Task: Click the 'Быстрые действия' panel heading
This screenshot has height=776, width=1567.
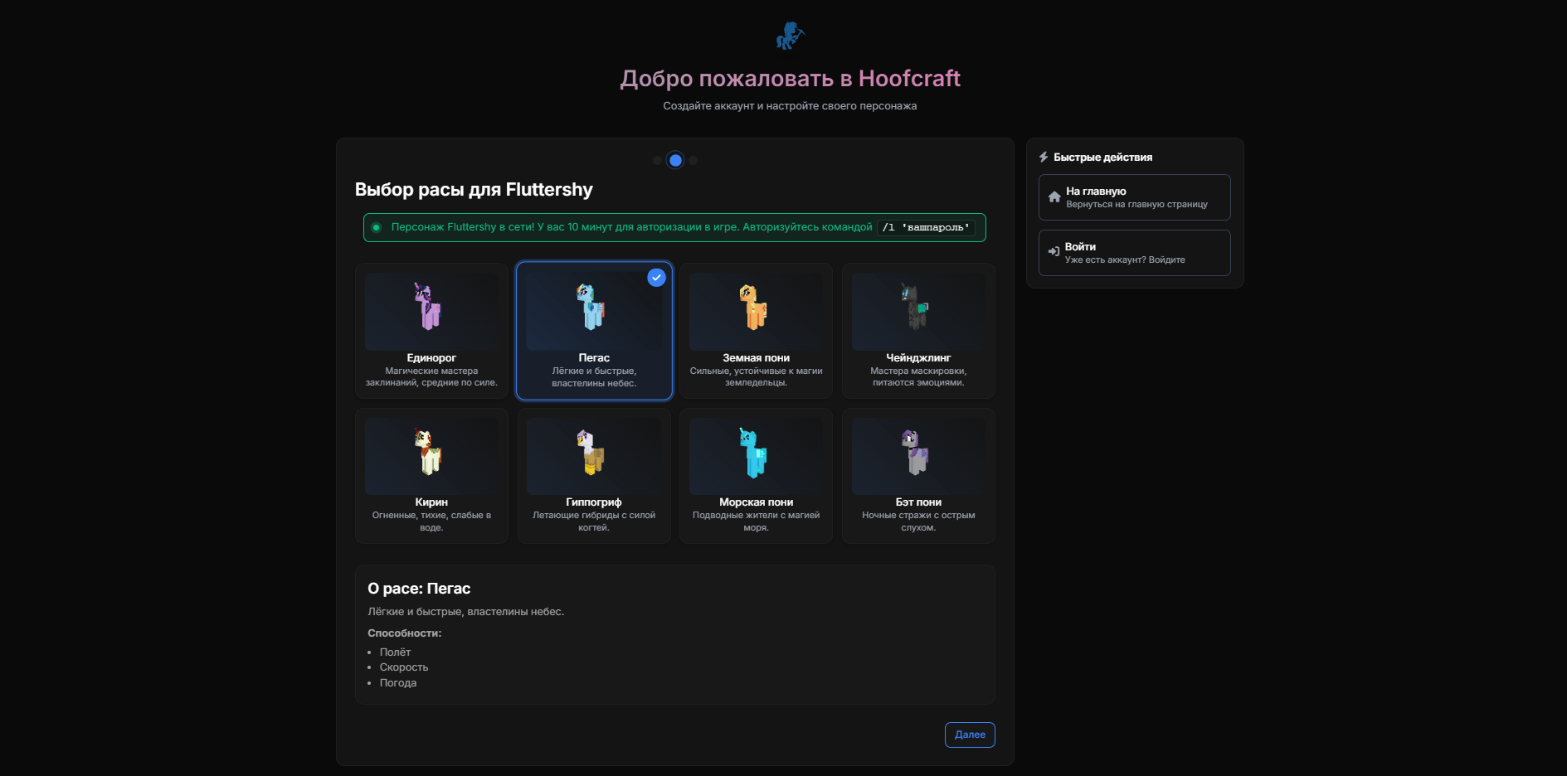Action: [1102, 158]
